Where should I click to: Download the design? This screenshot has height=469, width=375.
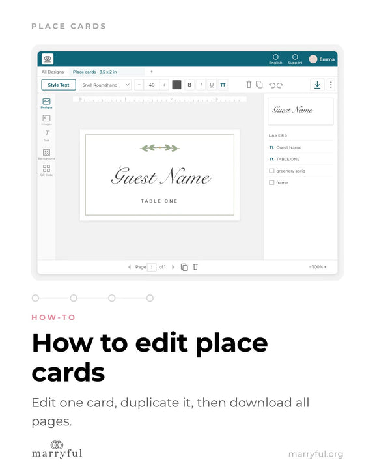click(317, 85)
